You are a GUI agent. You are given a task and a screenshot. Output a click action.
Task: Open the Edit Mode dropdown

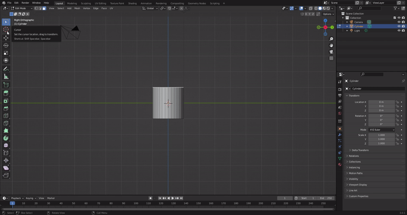click(x=21, y=8)
